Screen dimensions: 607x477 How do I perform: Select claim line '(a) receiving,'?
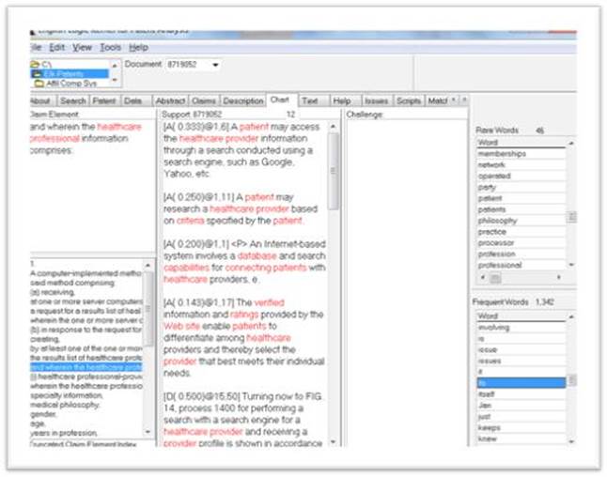[x=86, y=292]
